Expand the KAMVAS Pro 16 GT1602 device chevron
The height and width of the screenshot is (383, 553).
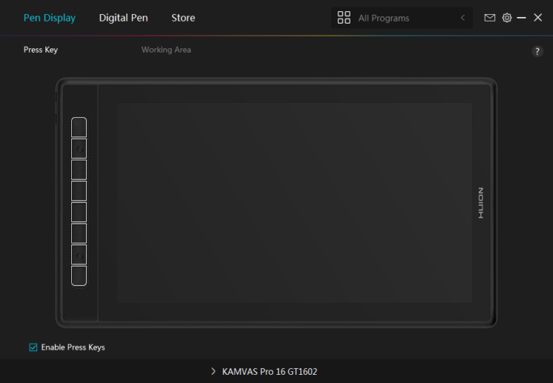[x=213, y=371]
